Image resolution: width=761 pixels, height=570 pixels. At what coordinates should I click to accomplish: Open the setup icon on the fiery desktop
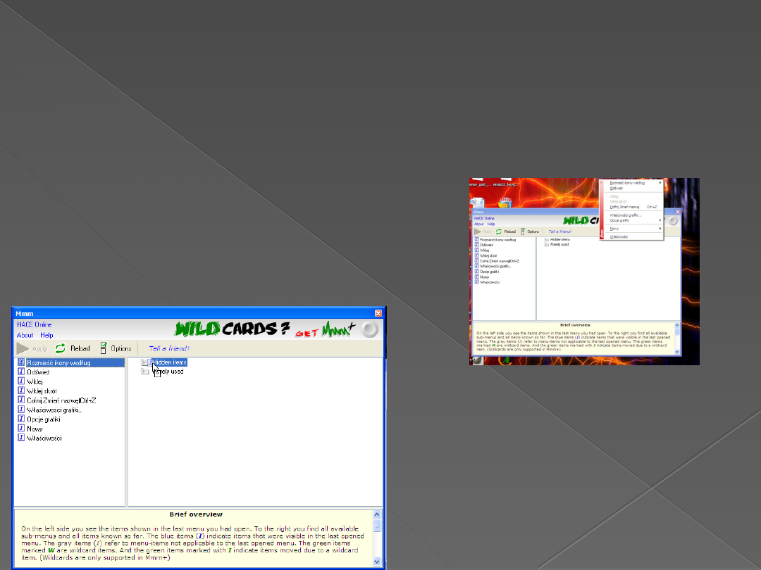[505, 202]
